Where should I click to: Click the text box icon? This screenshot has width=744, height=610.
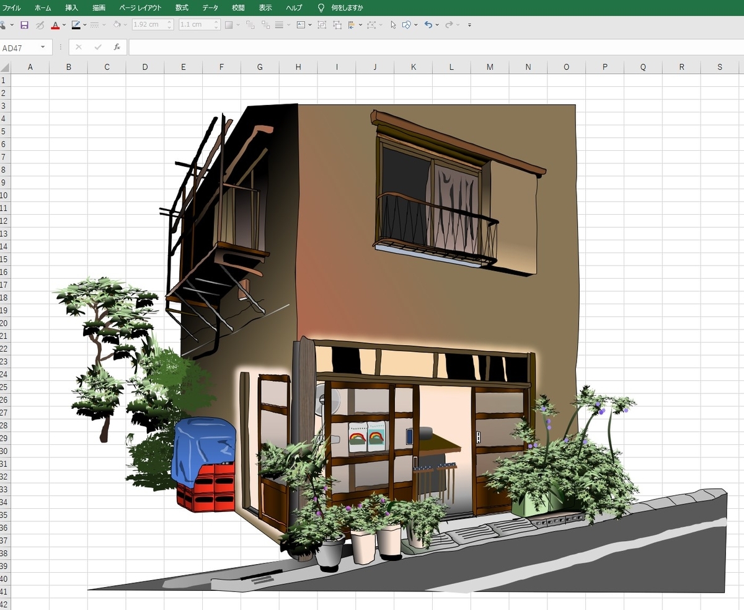301,25
